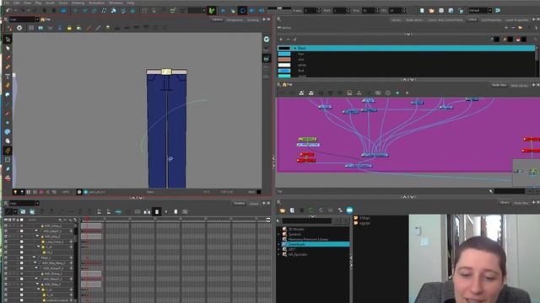Click the Library search input field
Image resolution: width=540 pixels, height=303 pixels.
pyautogui.click(x=306, y=221)
